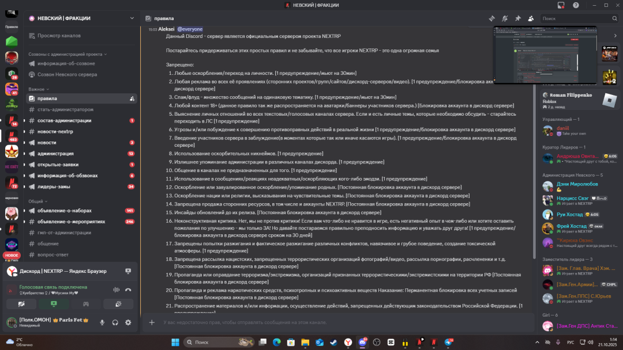This screenshot has height=350, width=623.
Task: Toggle headphones deafen in user panel
Action: [115, 322]
